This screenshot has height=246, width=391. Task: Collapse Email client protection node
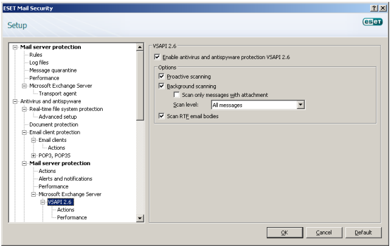click(24, 132)
